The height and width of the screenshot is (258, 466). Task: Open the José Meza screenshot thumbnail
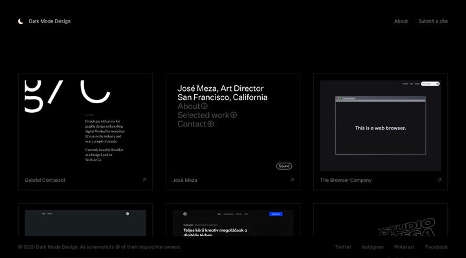point(233,126)
